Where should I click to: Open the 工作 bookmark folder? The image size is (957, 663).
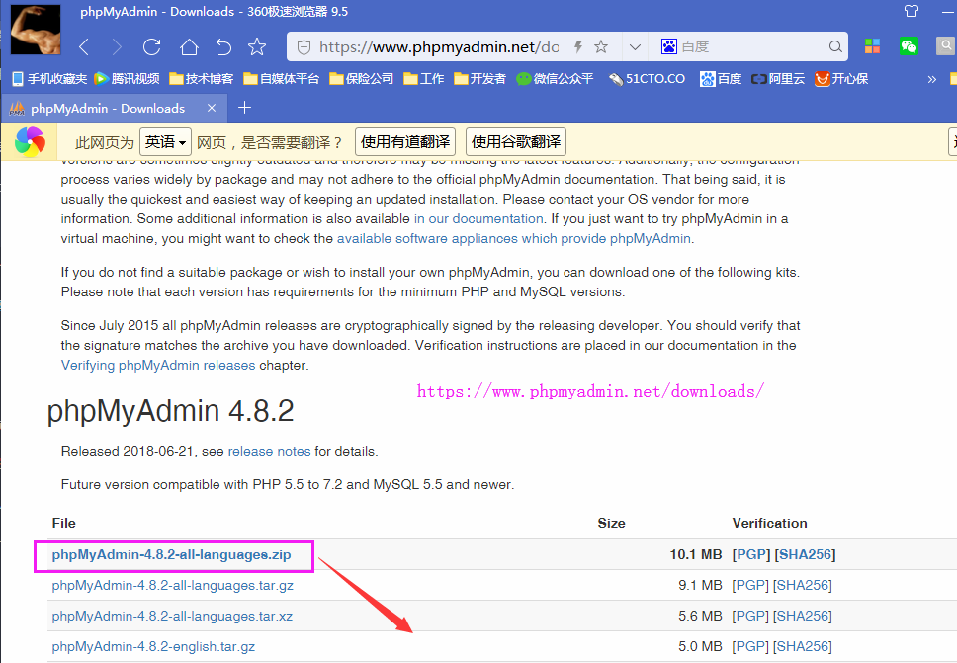click(424, 79)
